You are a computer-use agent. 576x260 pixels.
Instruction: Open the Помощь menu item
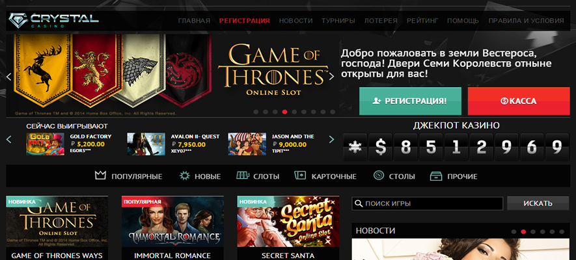[463, 21]
